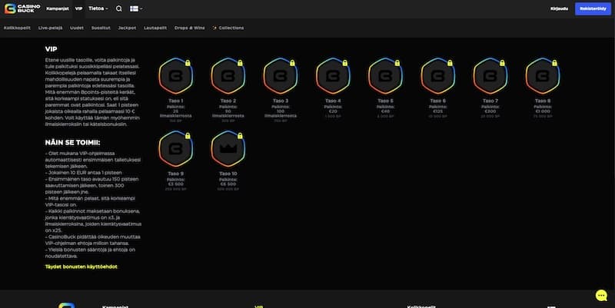The height and width of the screenshot is (308, 615).
Task: Click the Taso 2 hexagon badge
Action: click(x=228, y=75)
